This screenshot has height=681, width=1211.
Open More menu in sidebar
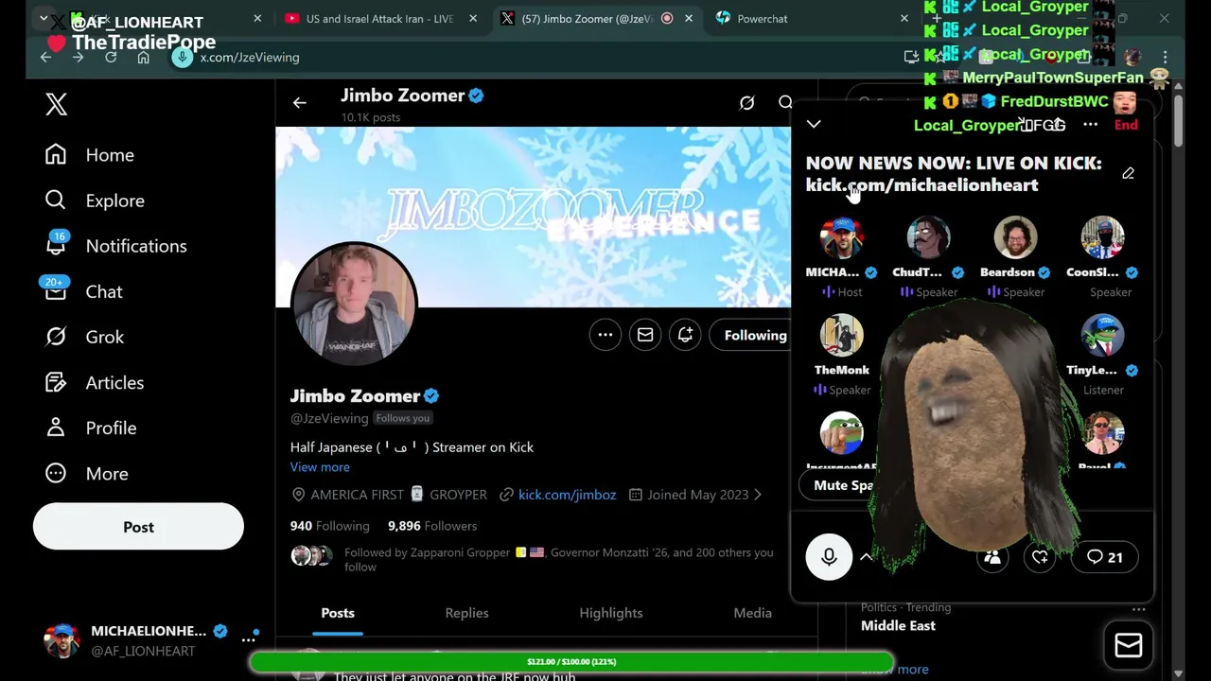tap(86, 473)
